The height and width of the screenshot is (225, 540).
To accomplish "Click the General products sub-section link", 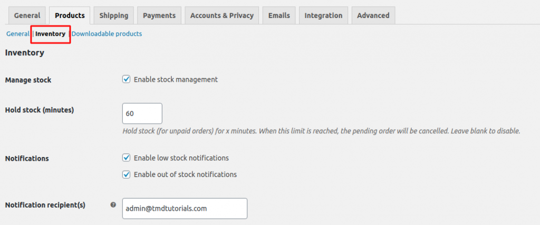I will [x=18, y=34].
